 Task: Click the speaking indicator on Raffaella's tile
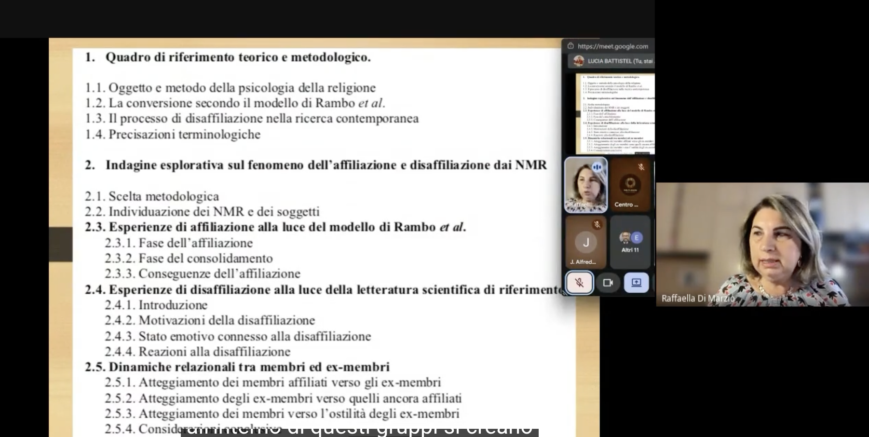pyautogui.click(x=597, y=167)
